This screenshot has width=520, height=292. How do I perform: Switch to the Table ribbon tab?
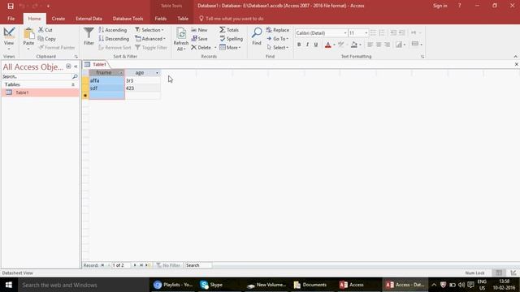[x=183, y=19]
